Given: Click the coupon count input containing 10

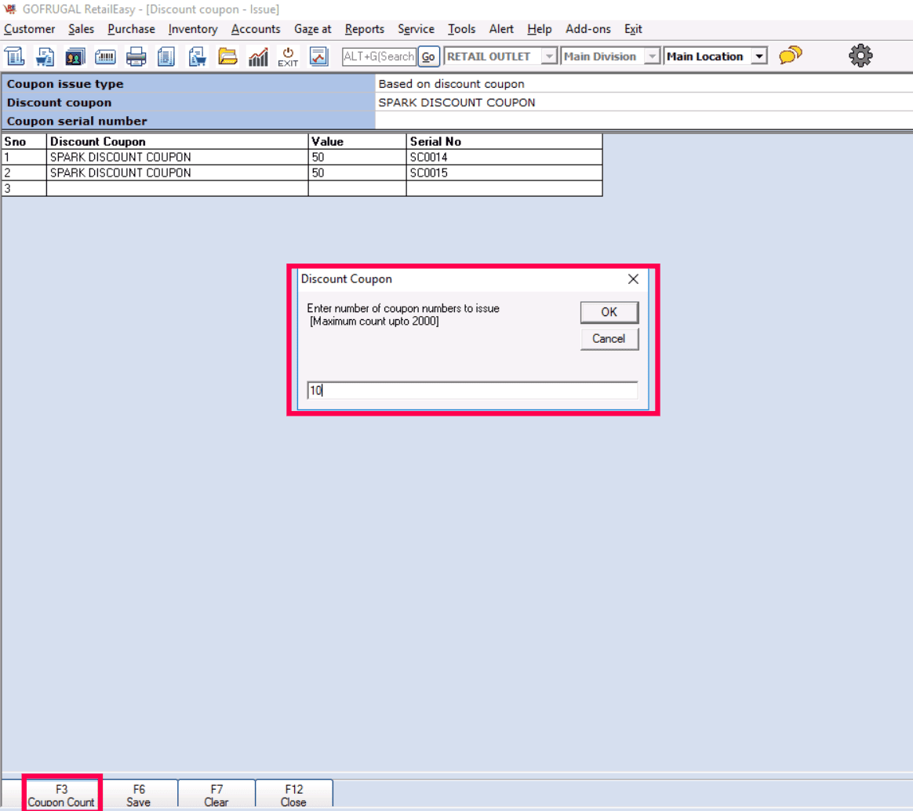Looking at the screenshot, I should coord(472,390).
